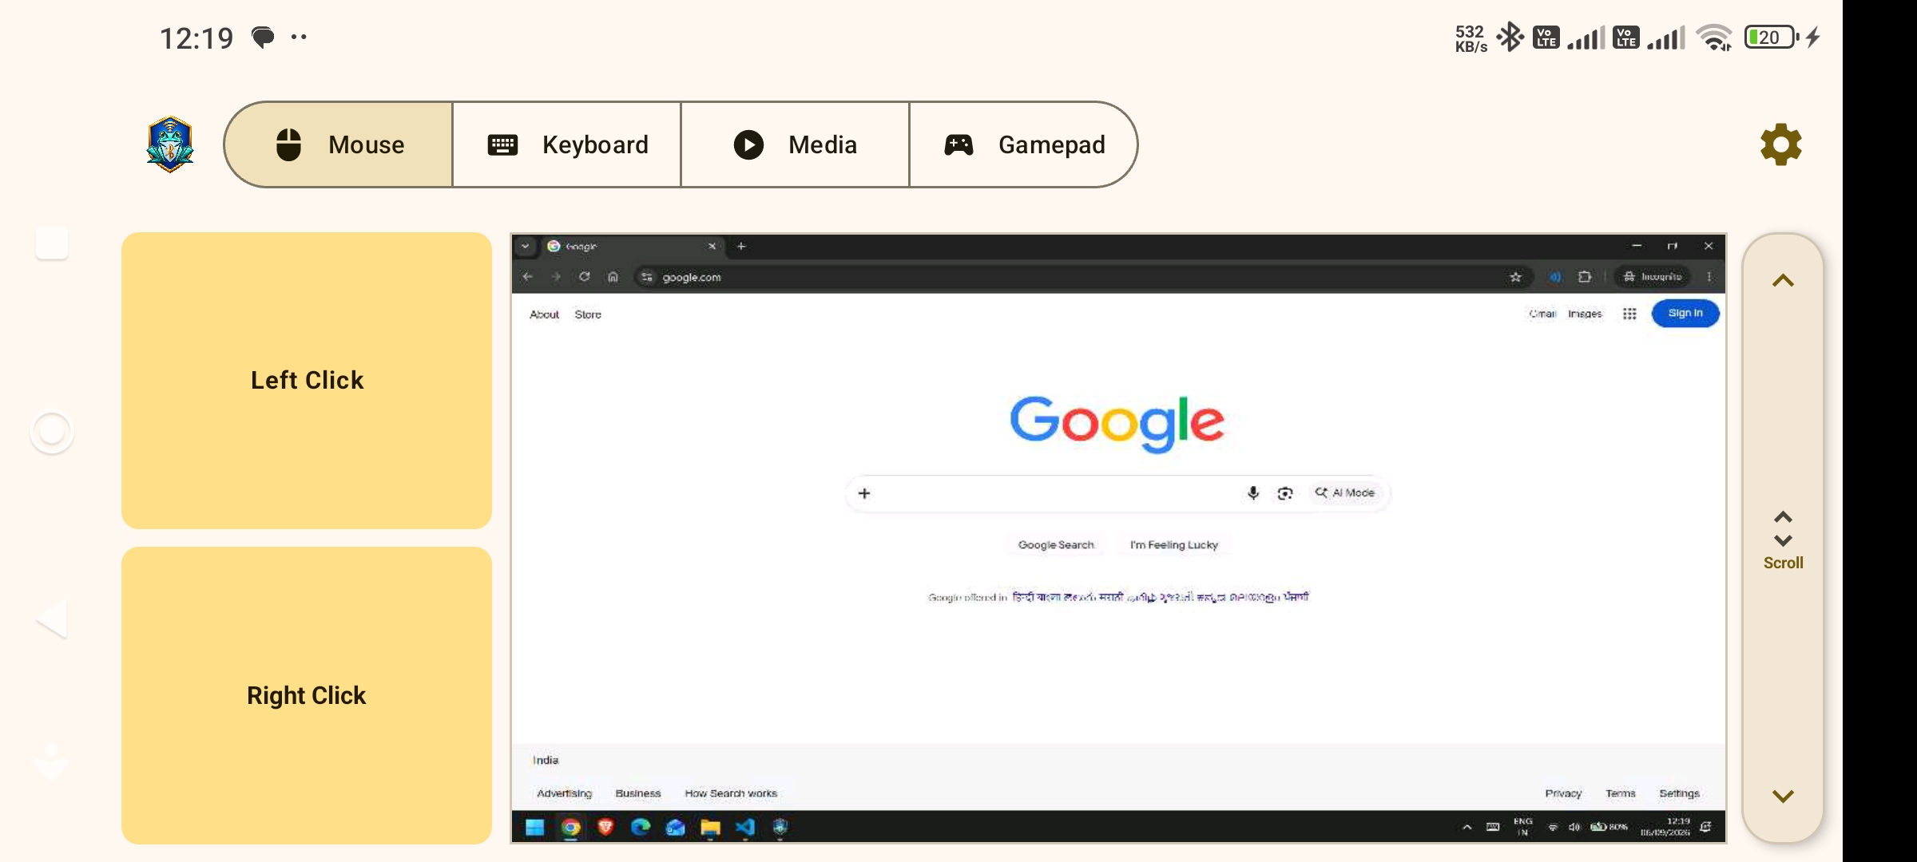Open the Google apps grid
The height and width of the screenshot is (862, 1917).
tap(1629, 314)
